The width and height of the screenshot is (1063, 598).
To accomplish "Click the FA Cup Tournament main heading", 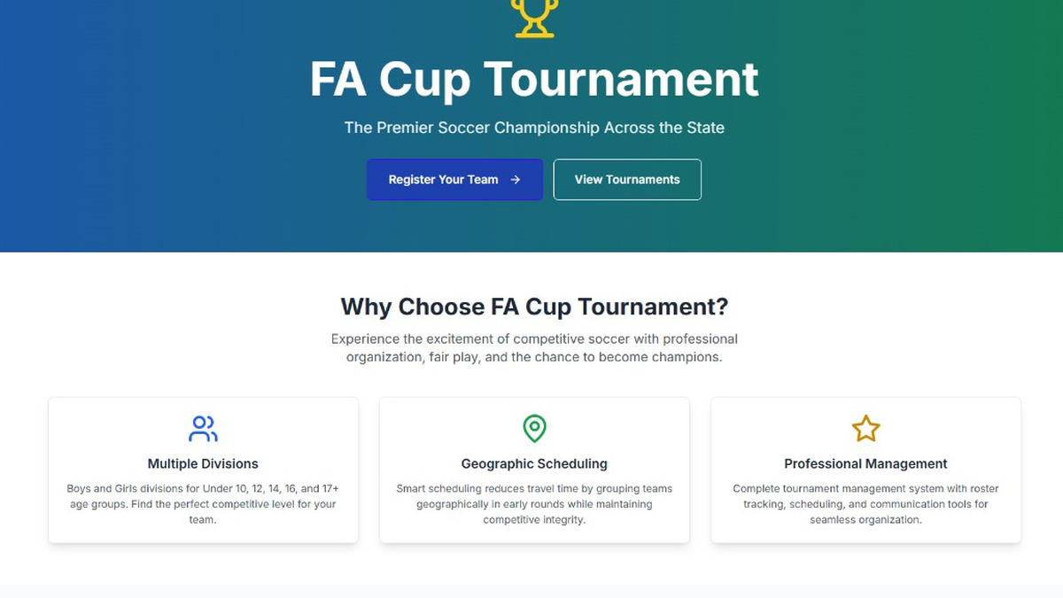I will (534, 79).
